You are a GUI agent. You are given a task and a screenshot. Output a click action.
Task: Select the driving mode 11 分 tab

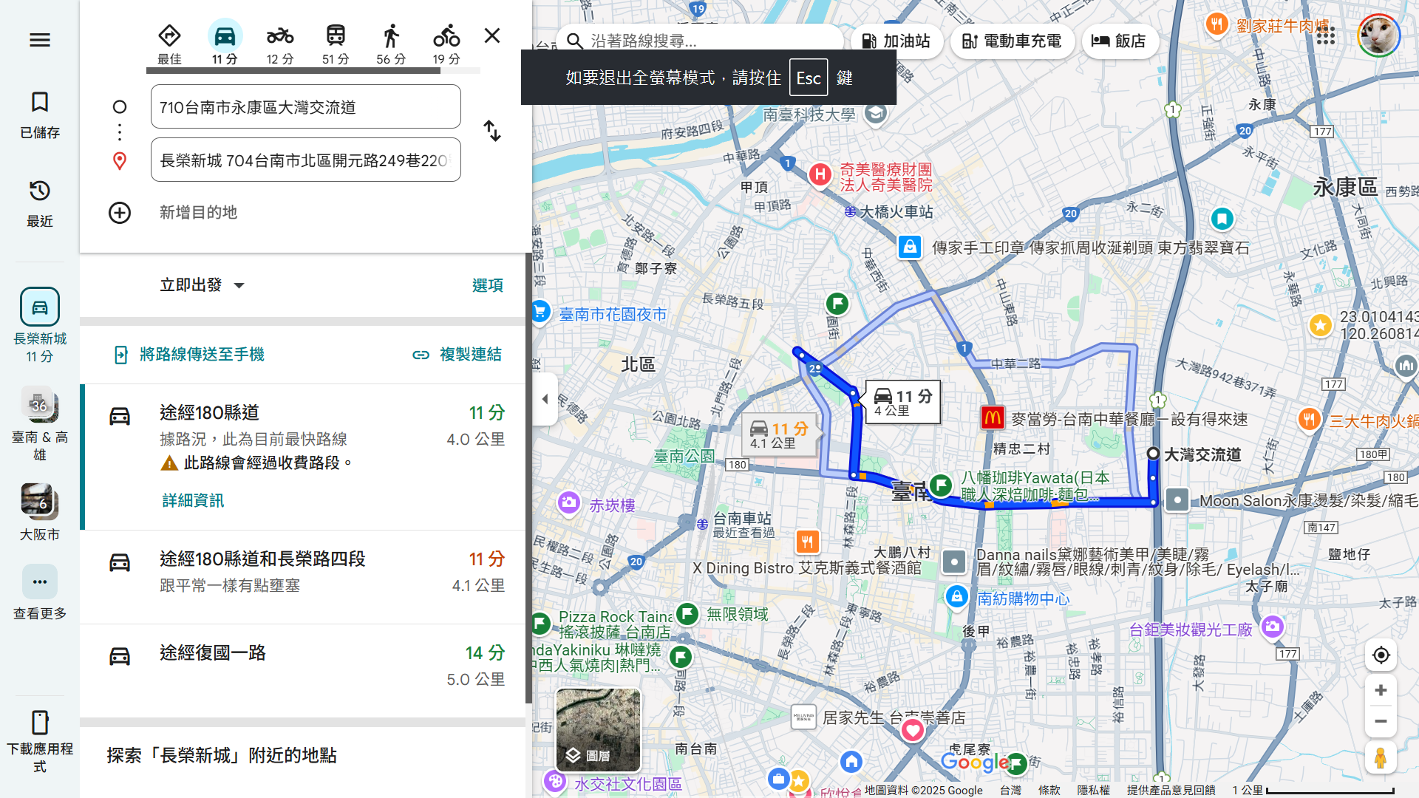point(225,44)
